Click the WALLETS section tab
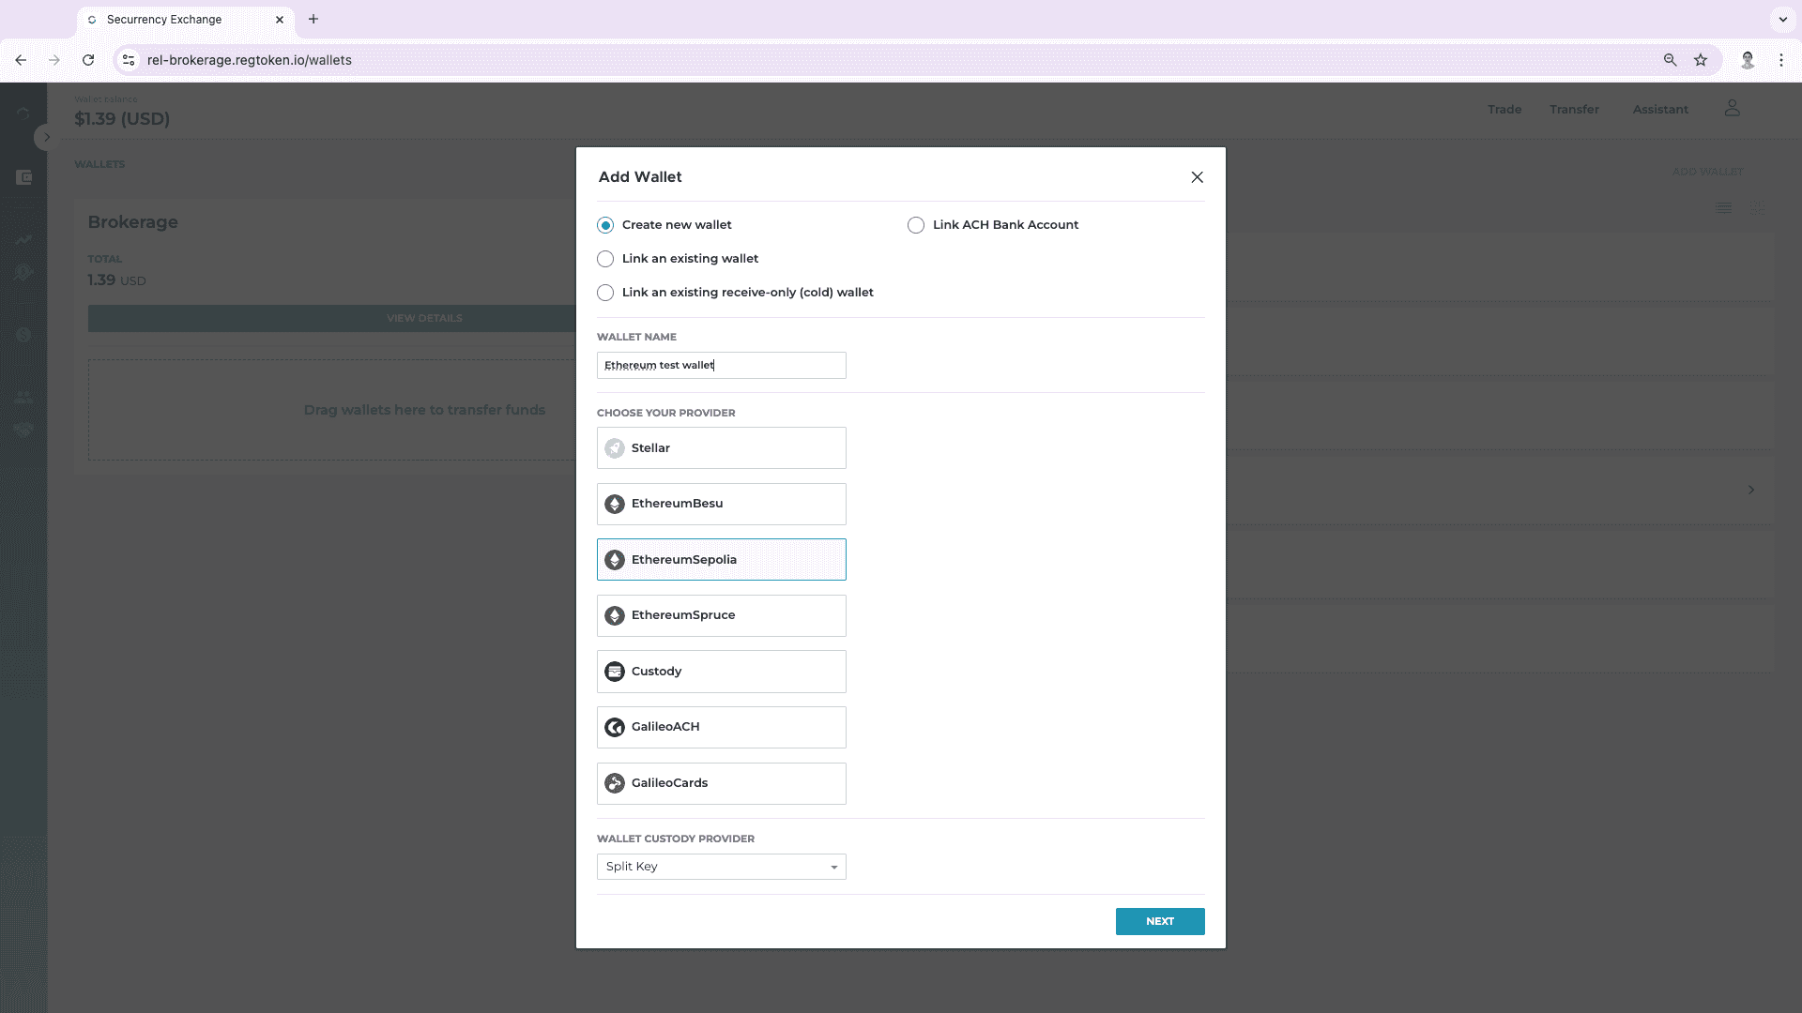1802x1013 pixels. [99, 164]
